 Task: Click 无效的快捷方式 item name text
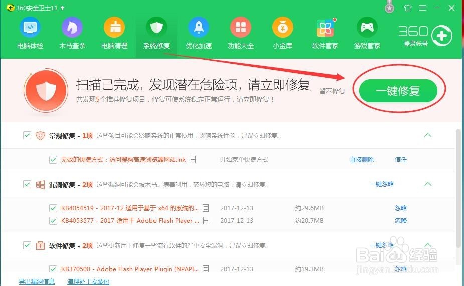point(123,159)
